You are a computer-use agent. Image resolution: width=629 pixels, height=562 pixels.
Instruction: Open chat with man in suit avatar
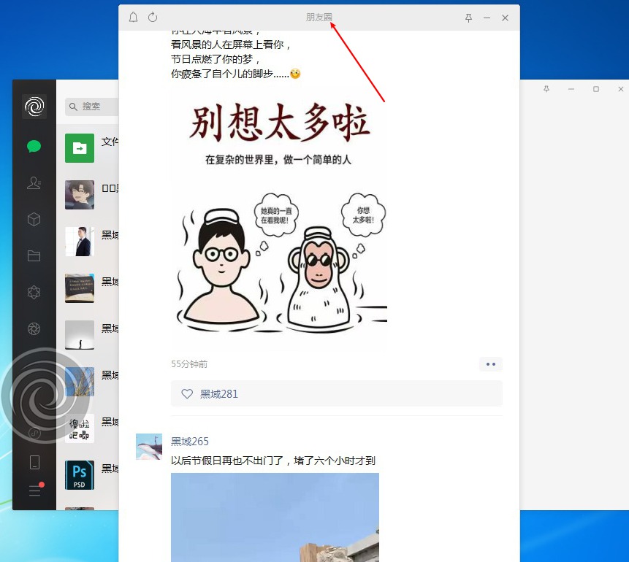80,242
